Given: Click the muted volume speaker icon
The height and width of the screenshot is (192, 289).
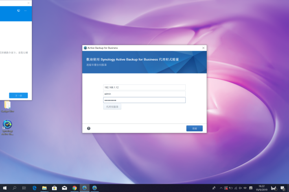Looking at the screenshot, I should (x=240, y=188).
